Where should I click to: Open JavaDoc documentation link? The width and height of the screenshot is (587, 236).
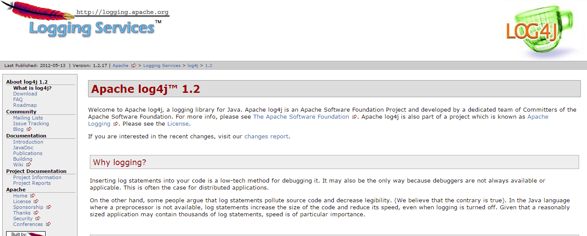(23, 148)
